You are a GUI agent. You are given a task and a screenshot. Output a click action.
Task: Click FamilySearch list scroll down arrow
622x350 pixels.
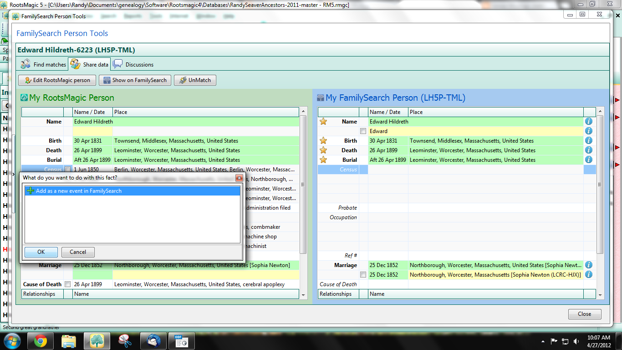(600, 295)
